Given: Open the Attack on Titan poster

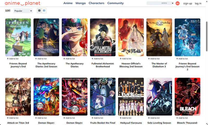Looking at the screenshot, I should coord(18,97).
